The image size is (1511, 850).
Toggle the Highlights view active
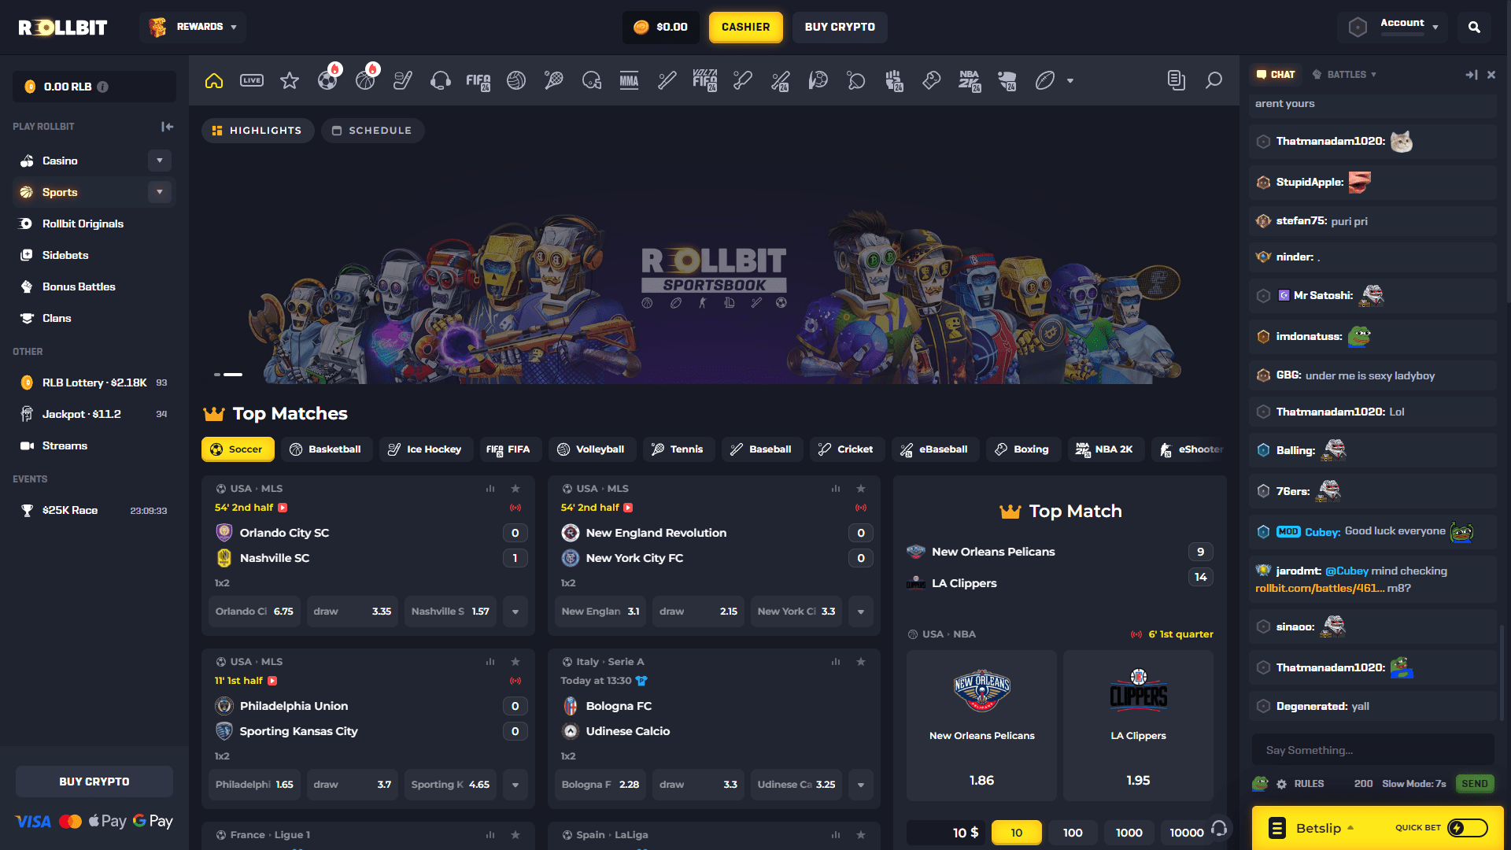point(257,131)
